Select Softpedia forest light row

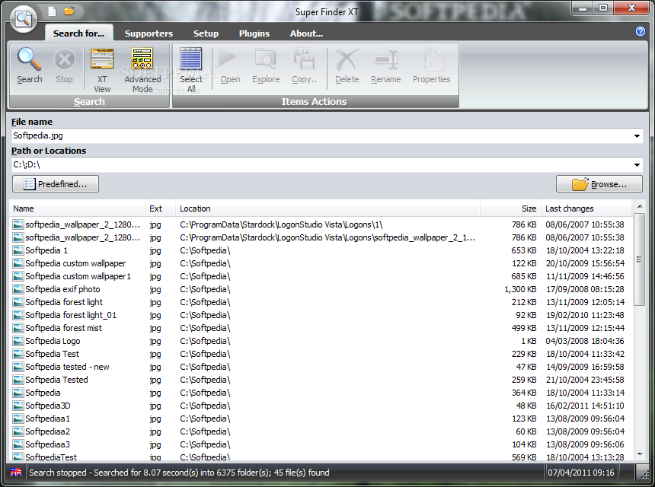tap(321, 302)
